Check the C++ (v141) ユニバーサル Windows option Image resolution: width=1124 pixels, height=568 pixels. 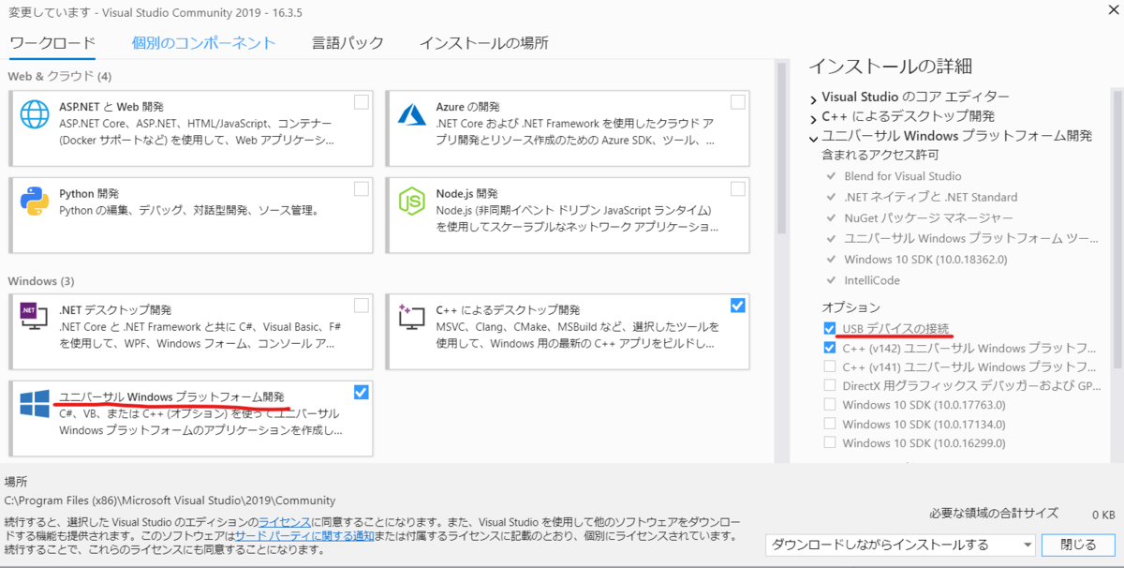(830, 366)
